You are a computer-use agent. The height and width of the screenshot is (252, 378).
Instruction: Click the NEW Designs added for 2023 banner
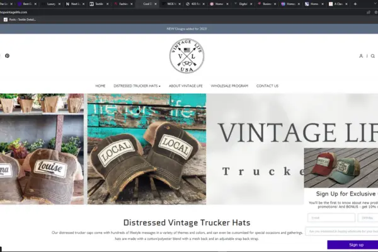(186, 29)
